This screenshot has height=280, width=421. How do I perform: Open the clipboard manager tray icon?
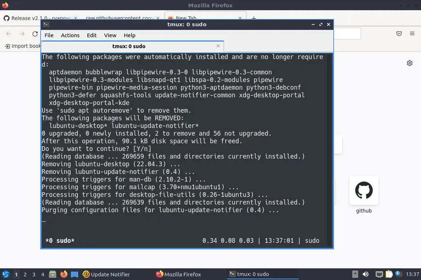point(389,274)
